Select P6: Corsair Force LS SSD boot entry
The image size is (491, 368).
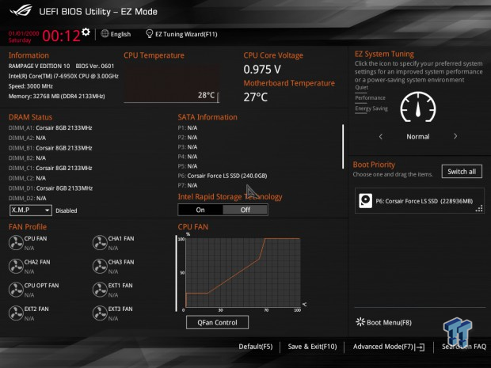[419, 200]
